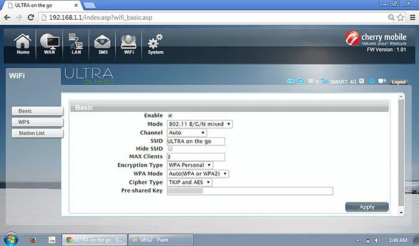The width and height of the screenshot is (419, 246).
Task: Toggle the Hide SSID checkbox
Action: pyautogui.click(x=170, y=149)
